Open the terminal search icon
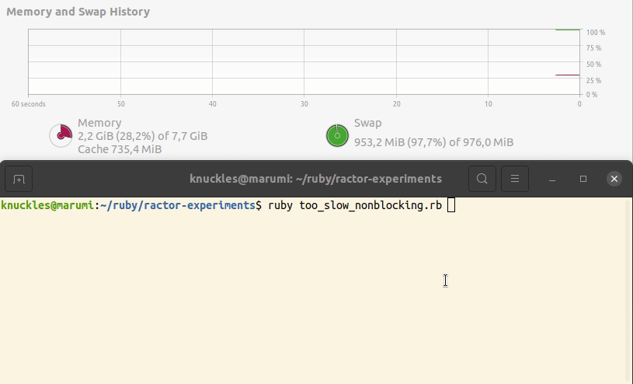The width and height of the screenshot is (633, 384). pos(482,179)
